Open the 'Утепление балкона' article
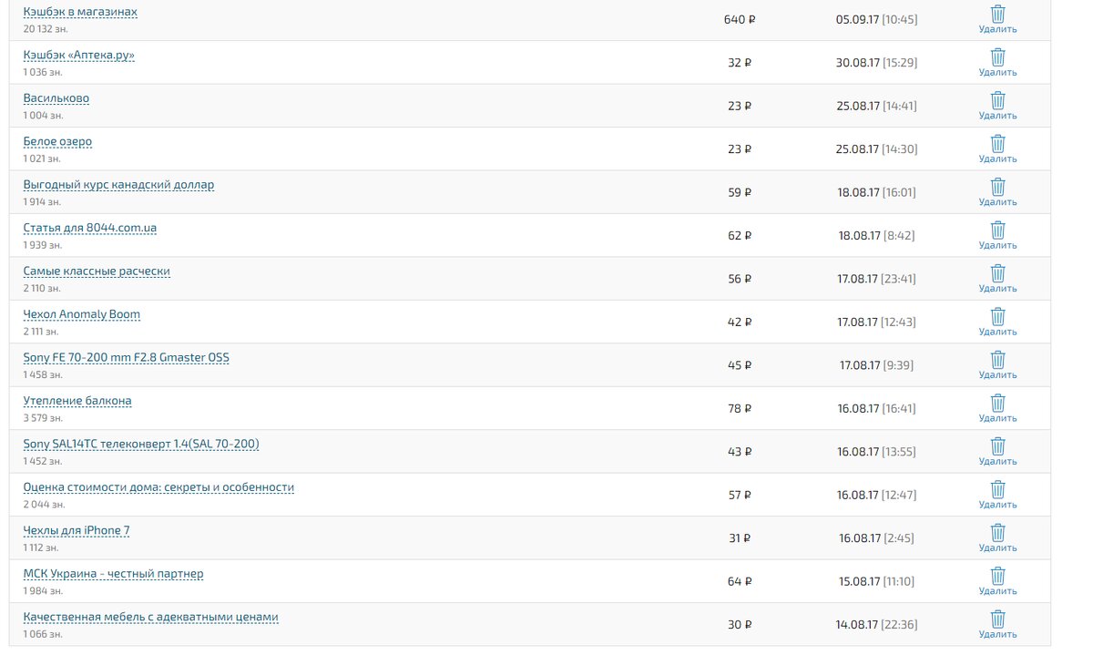Image resolution: width=1093 pixels, height=655 pixels. (77, 401)
